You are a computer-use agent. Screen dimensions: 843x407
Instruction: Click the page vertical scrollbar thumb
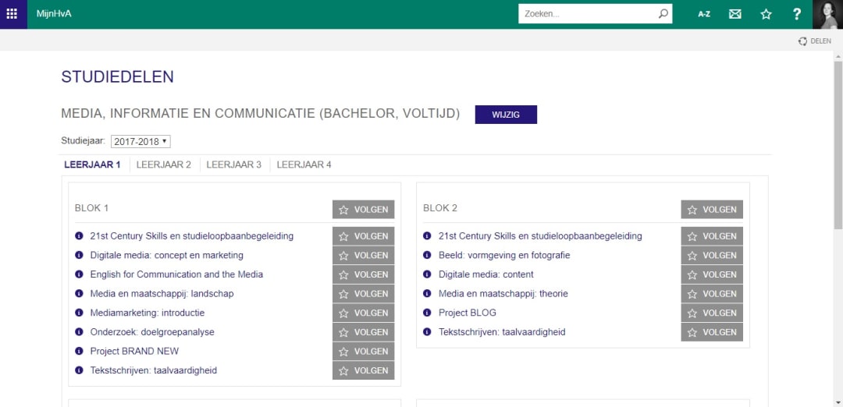tap(838, 145)
